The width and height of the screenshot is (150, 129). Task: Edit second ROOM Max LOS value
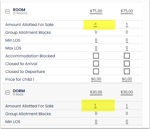127,48
